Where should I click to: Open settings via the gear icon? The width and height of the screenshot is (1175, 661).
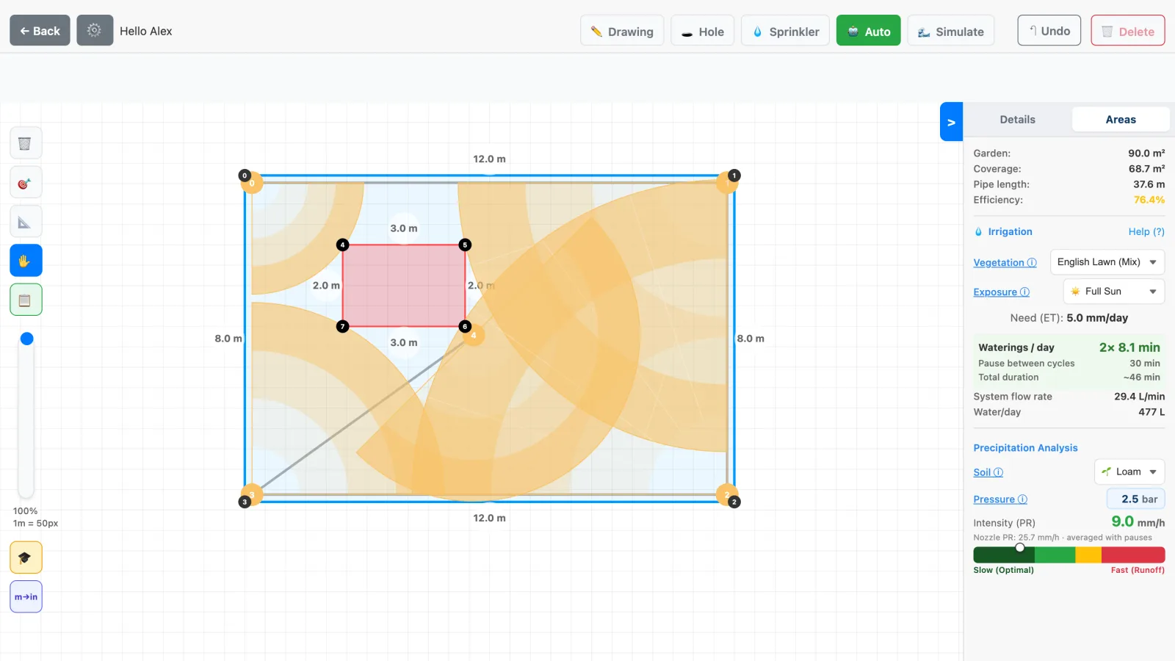(x=95, y=30)
